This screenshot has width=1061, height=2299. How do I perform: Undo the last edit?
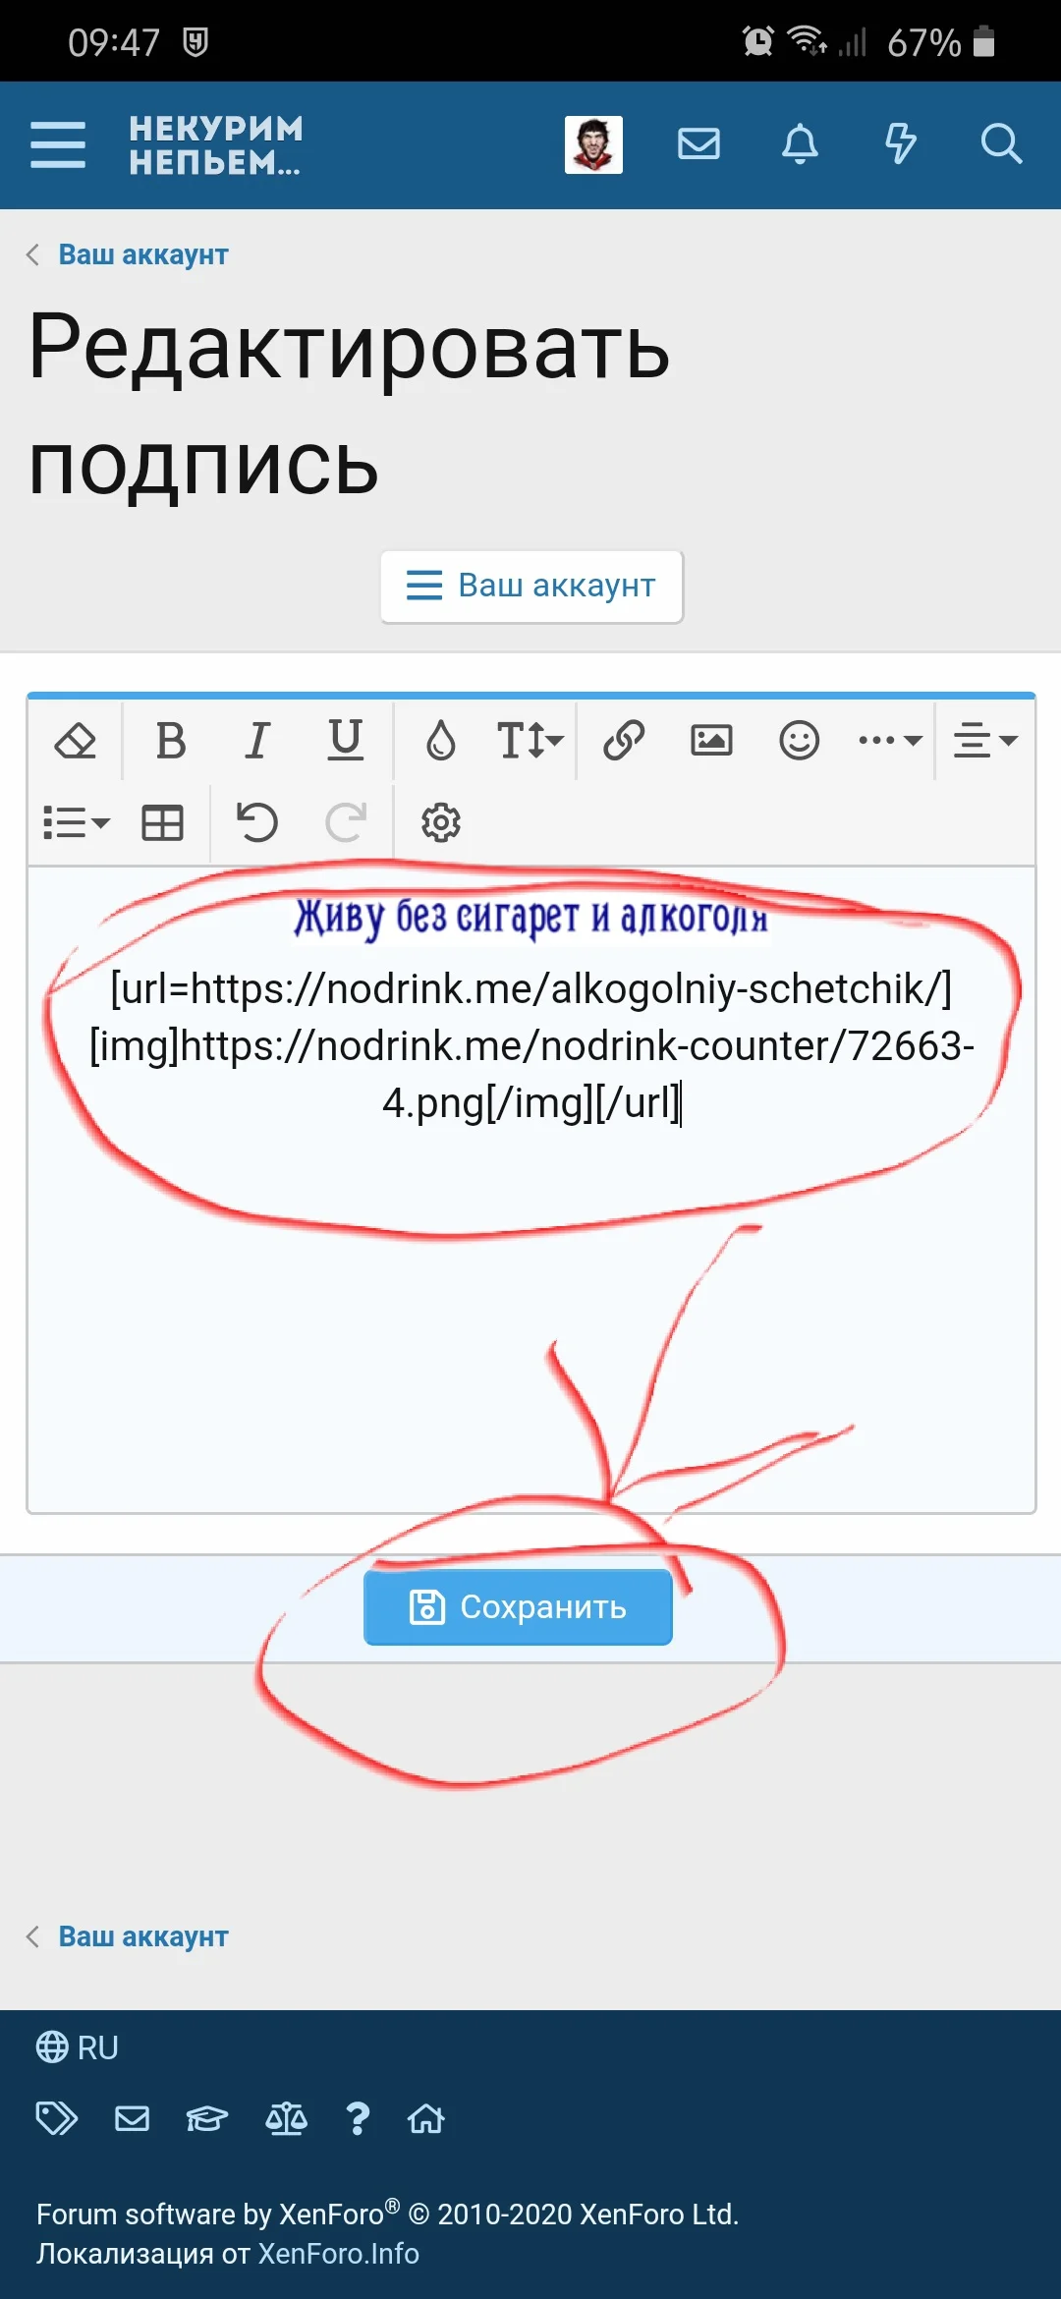[x=257, y=822]
